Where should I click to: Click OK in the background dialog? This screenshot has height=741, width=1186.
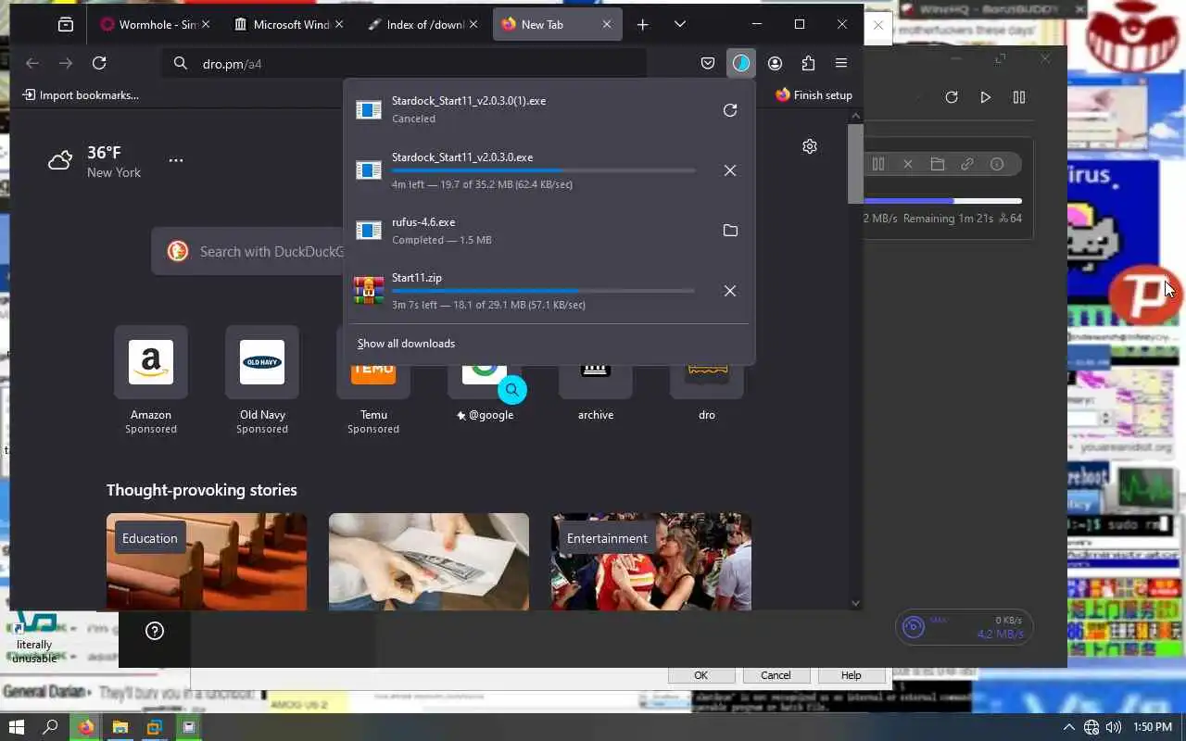coord(700,675)
